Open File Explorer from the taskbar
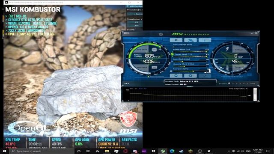Viewport: 274px width, 154px height. pos(107,151)
